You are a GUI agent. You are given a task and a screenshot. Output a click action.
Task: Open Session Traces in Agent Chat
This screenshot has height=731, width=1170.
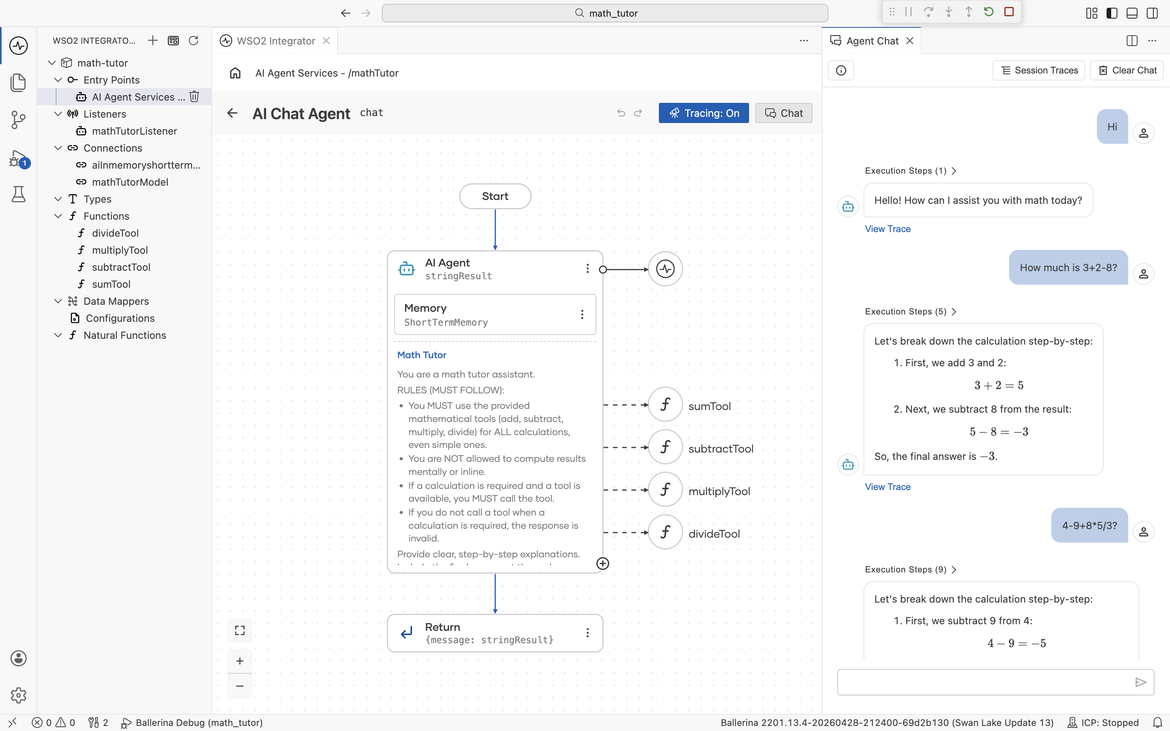(x=1038, y=70)
